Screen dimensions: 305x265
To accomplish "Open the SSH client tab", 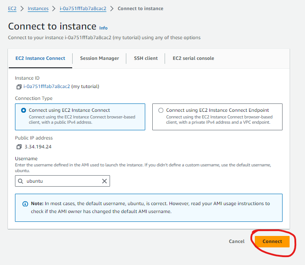I will 146,59.
